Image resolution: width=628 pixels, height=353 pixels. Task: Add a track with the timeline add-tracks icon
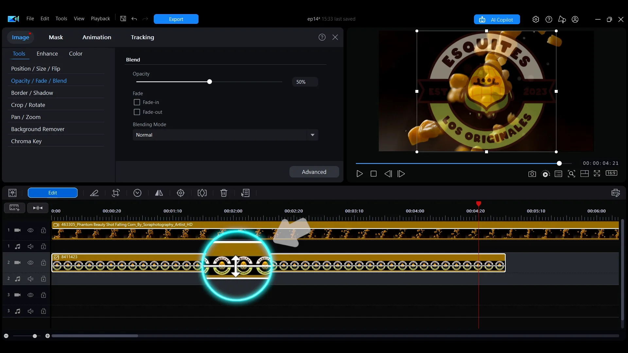coord(14,208)
